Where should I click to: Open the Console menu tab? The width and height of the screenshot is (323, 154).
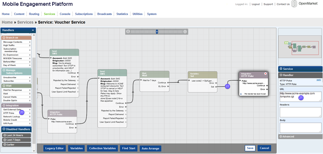coord(65,14)
